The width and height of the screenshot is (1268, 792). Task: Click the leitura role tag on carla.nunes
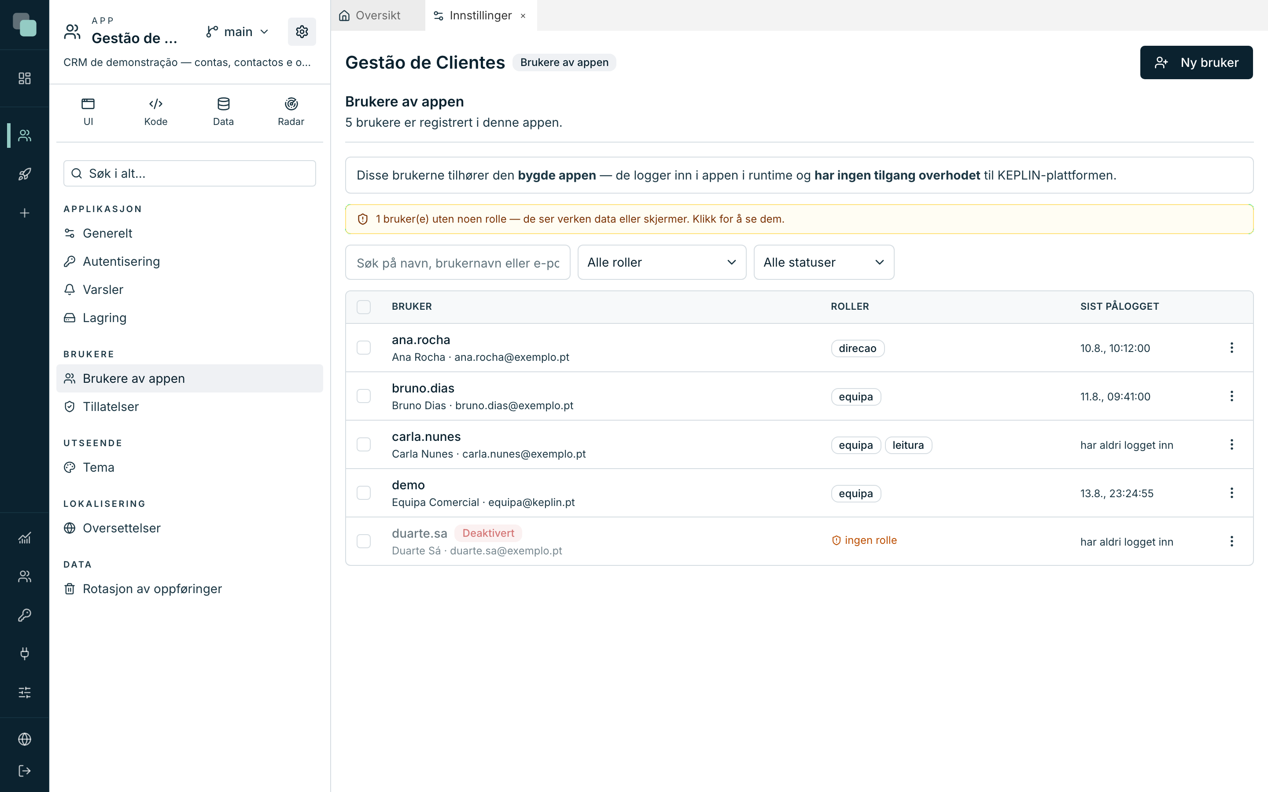click(908, 445)
